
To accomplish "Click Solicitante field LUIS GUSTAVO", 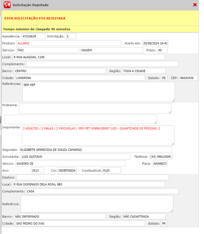I will [76, 157].
